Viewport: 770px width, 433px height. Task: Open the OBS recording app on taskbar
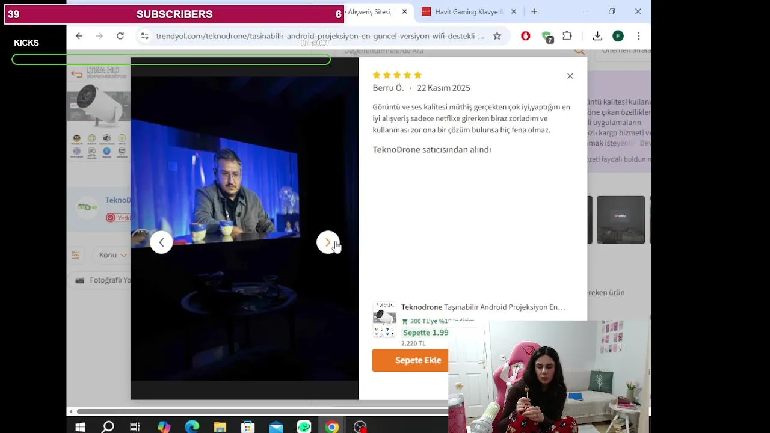[360, 427]
